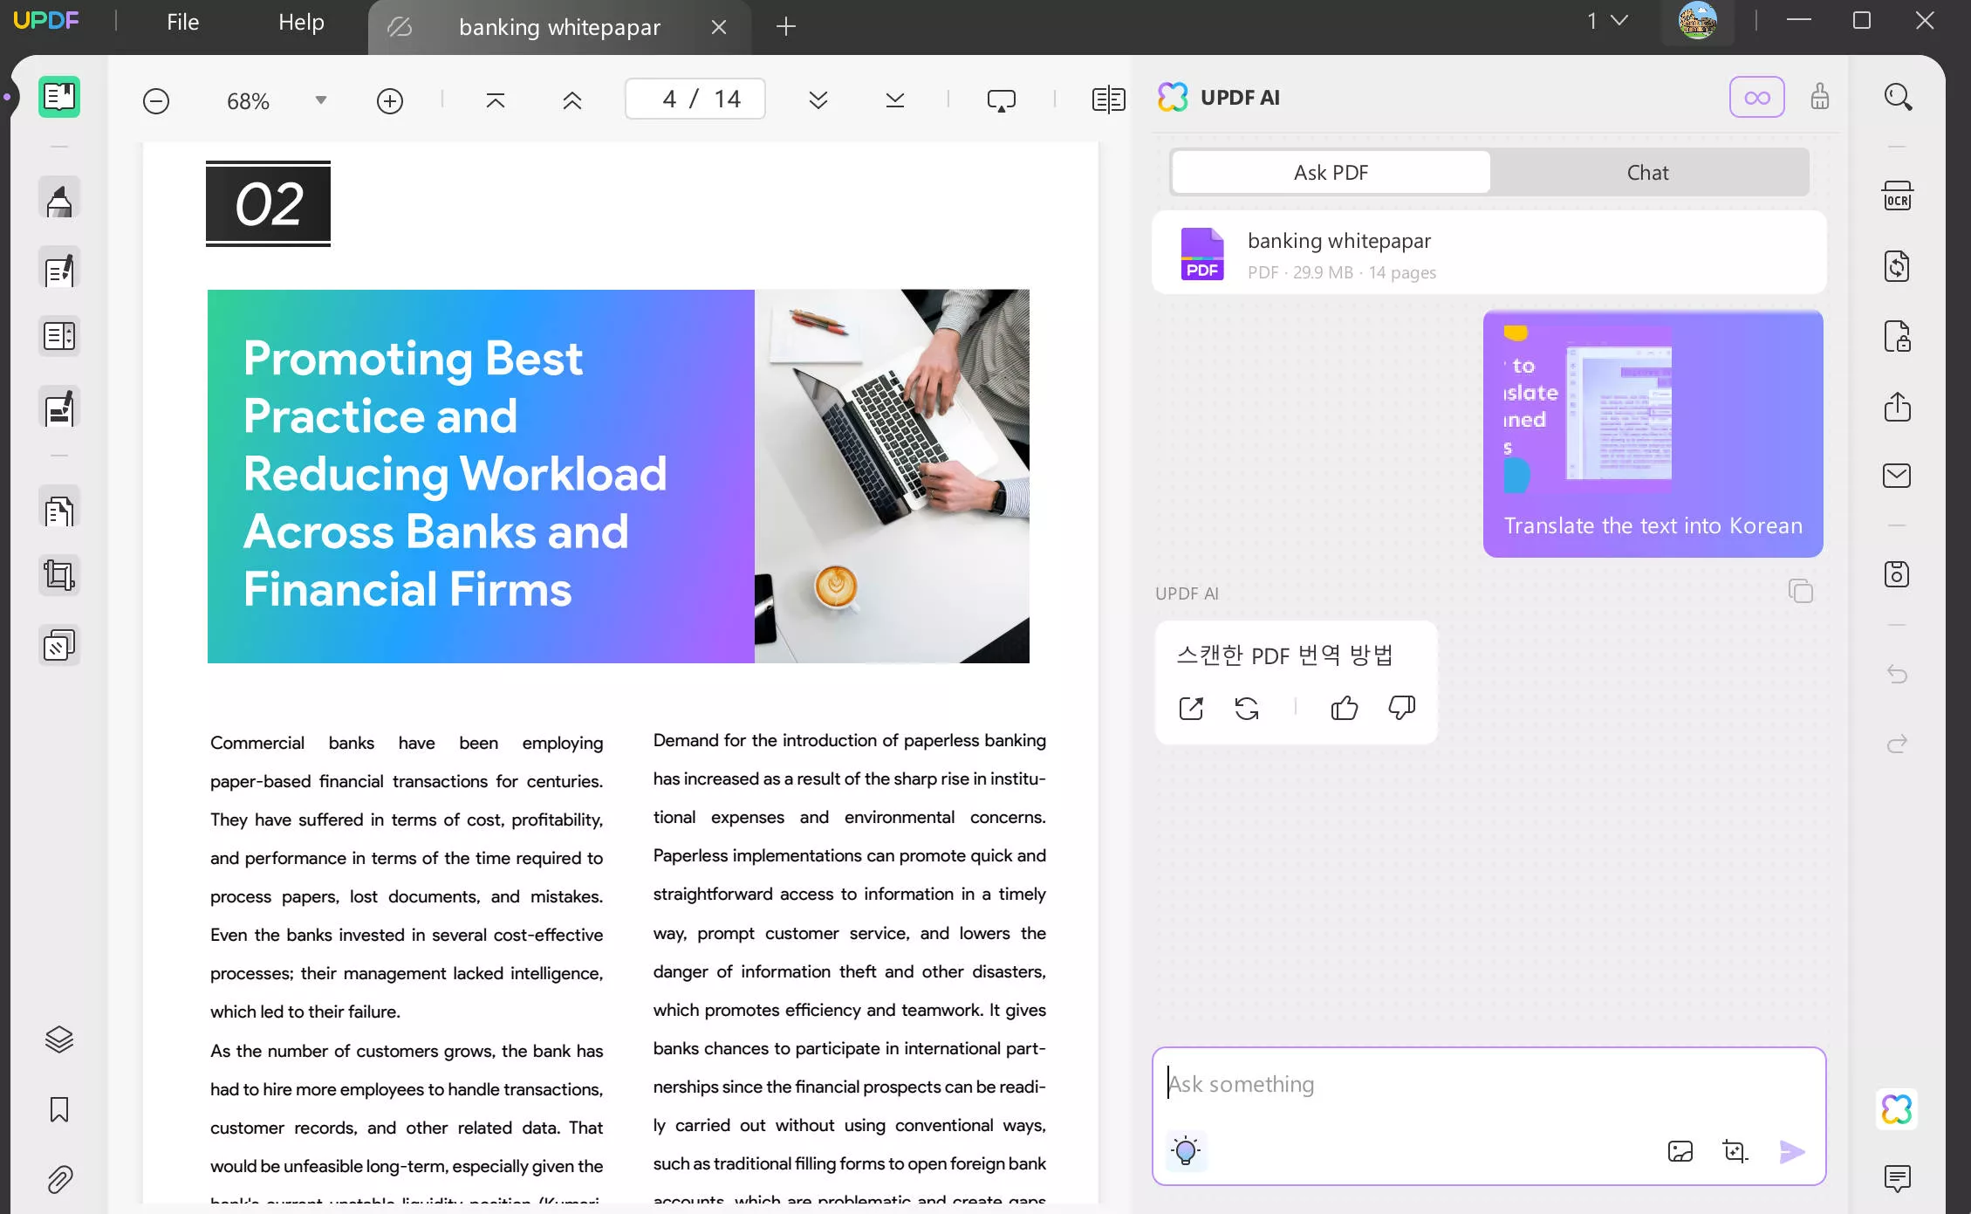Screen dimensions: 1971x1214
Task: Run OCR text recognition
Action: coord(1898,196)
